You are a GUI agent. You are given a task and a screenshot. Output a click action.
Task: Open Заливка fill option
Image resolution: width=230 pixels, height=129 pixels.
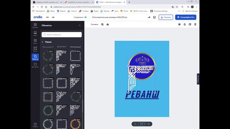94,24
